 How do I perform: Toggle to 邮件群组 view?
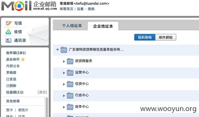pos(166,37)
